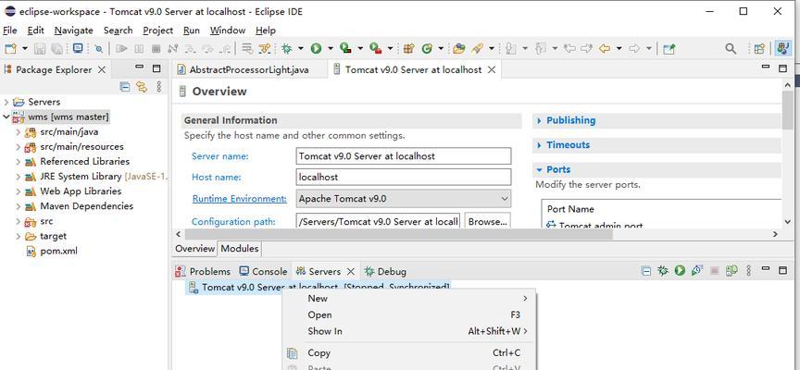The height and width of the screenshot is (370, 800).
Task: Open the Servers view three-dot menu
Action: coord(748,271)
